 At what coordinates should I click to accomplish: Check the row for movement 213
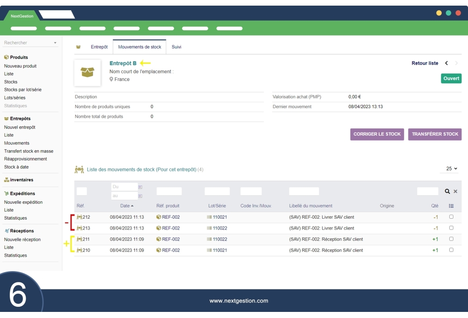[451, 228]
